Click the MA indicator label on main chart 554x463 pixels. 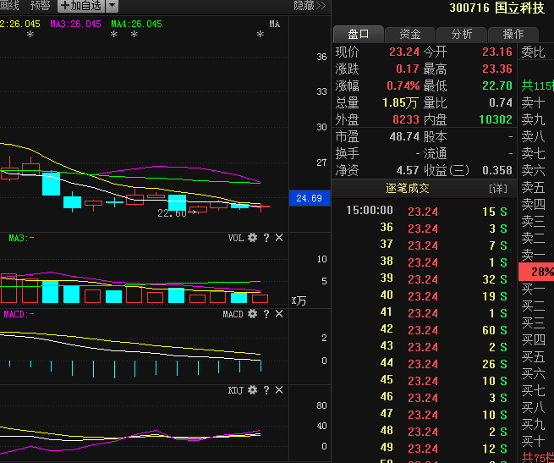coord(275,24)
